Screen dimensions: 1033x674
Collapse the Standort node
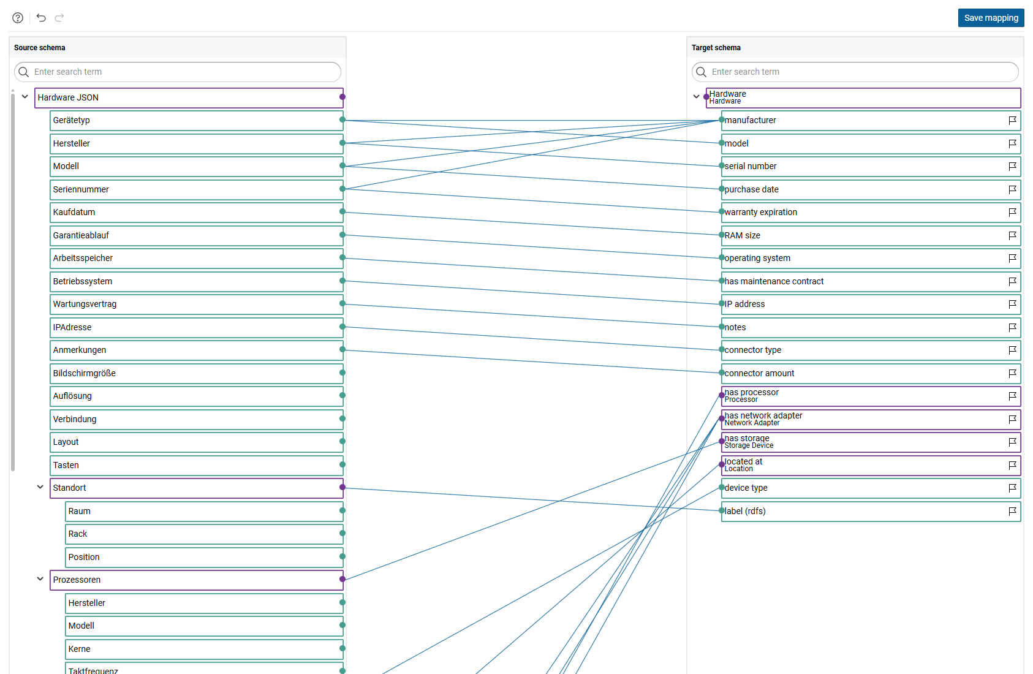(x=40, y=487)
